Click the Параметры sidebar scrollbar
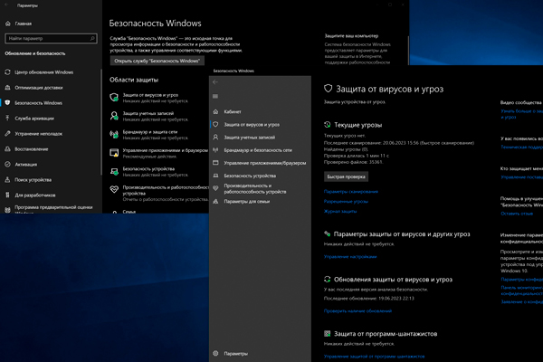 click(101, 121)
